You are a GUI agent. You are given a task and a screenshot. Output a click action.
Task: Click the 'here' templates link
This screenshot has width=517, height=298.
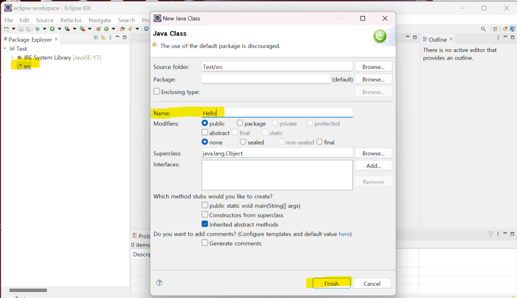(x=344, y=234)
